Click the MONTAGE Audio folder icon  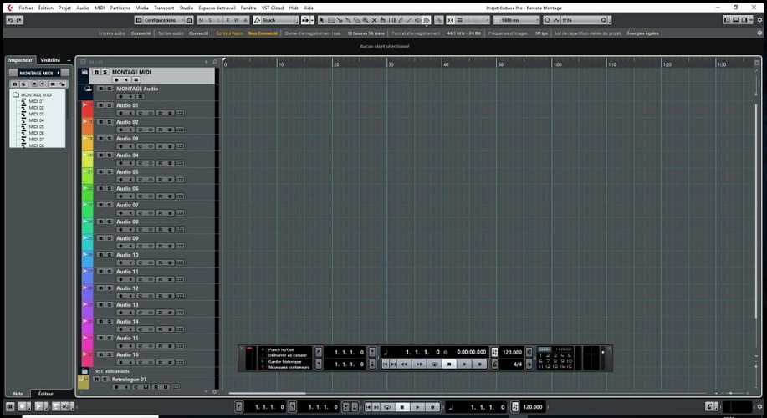87,89
